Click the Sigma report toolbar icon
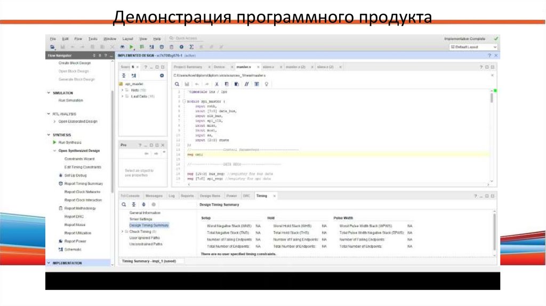The image size is (546, 306). tap(191, 47)
